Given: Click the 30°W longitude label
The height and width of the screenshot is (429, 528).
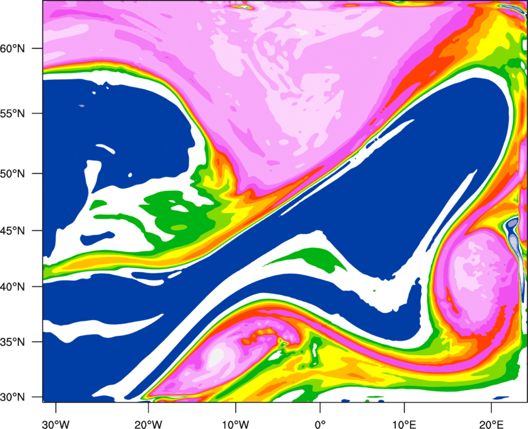Looking at the screenshot, I should pos(56,424).
